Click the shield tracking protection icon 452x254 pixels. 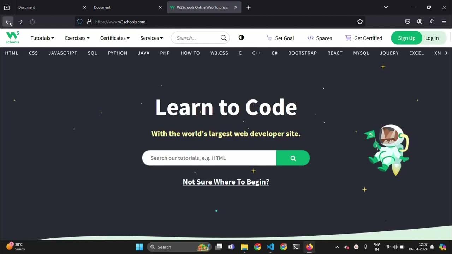80,22
